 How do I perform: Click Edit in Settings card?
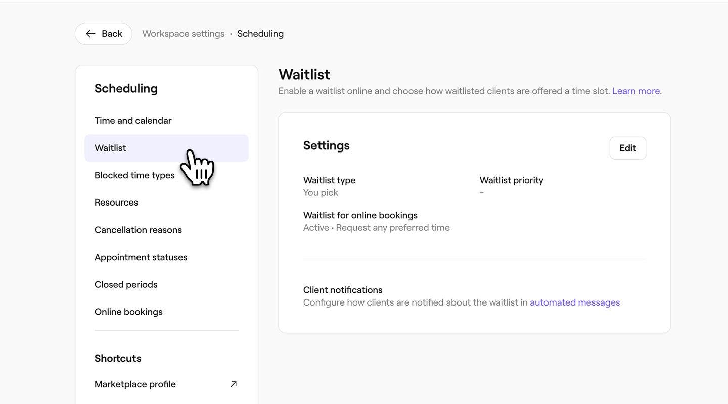pyautogui.click(x=627, y=148)
